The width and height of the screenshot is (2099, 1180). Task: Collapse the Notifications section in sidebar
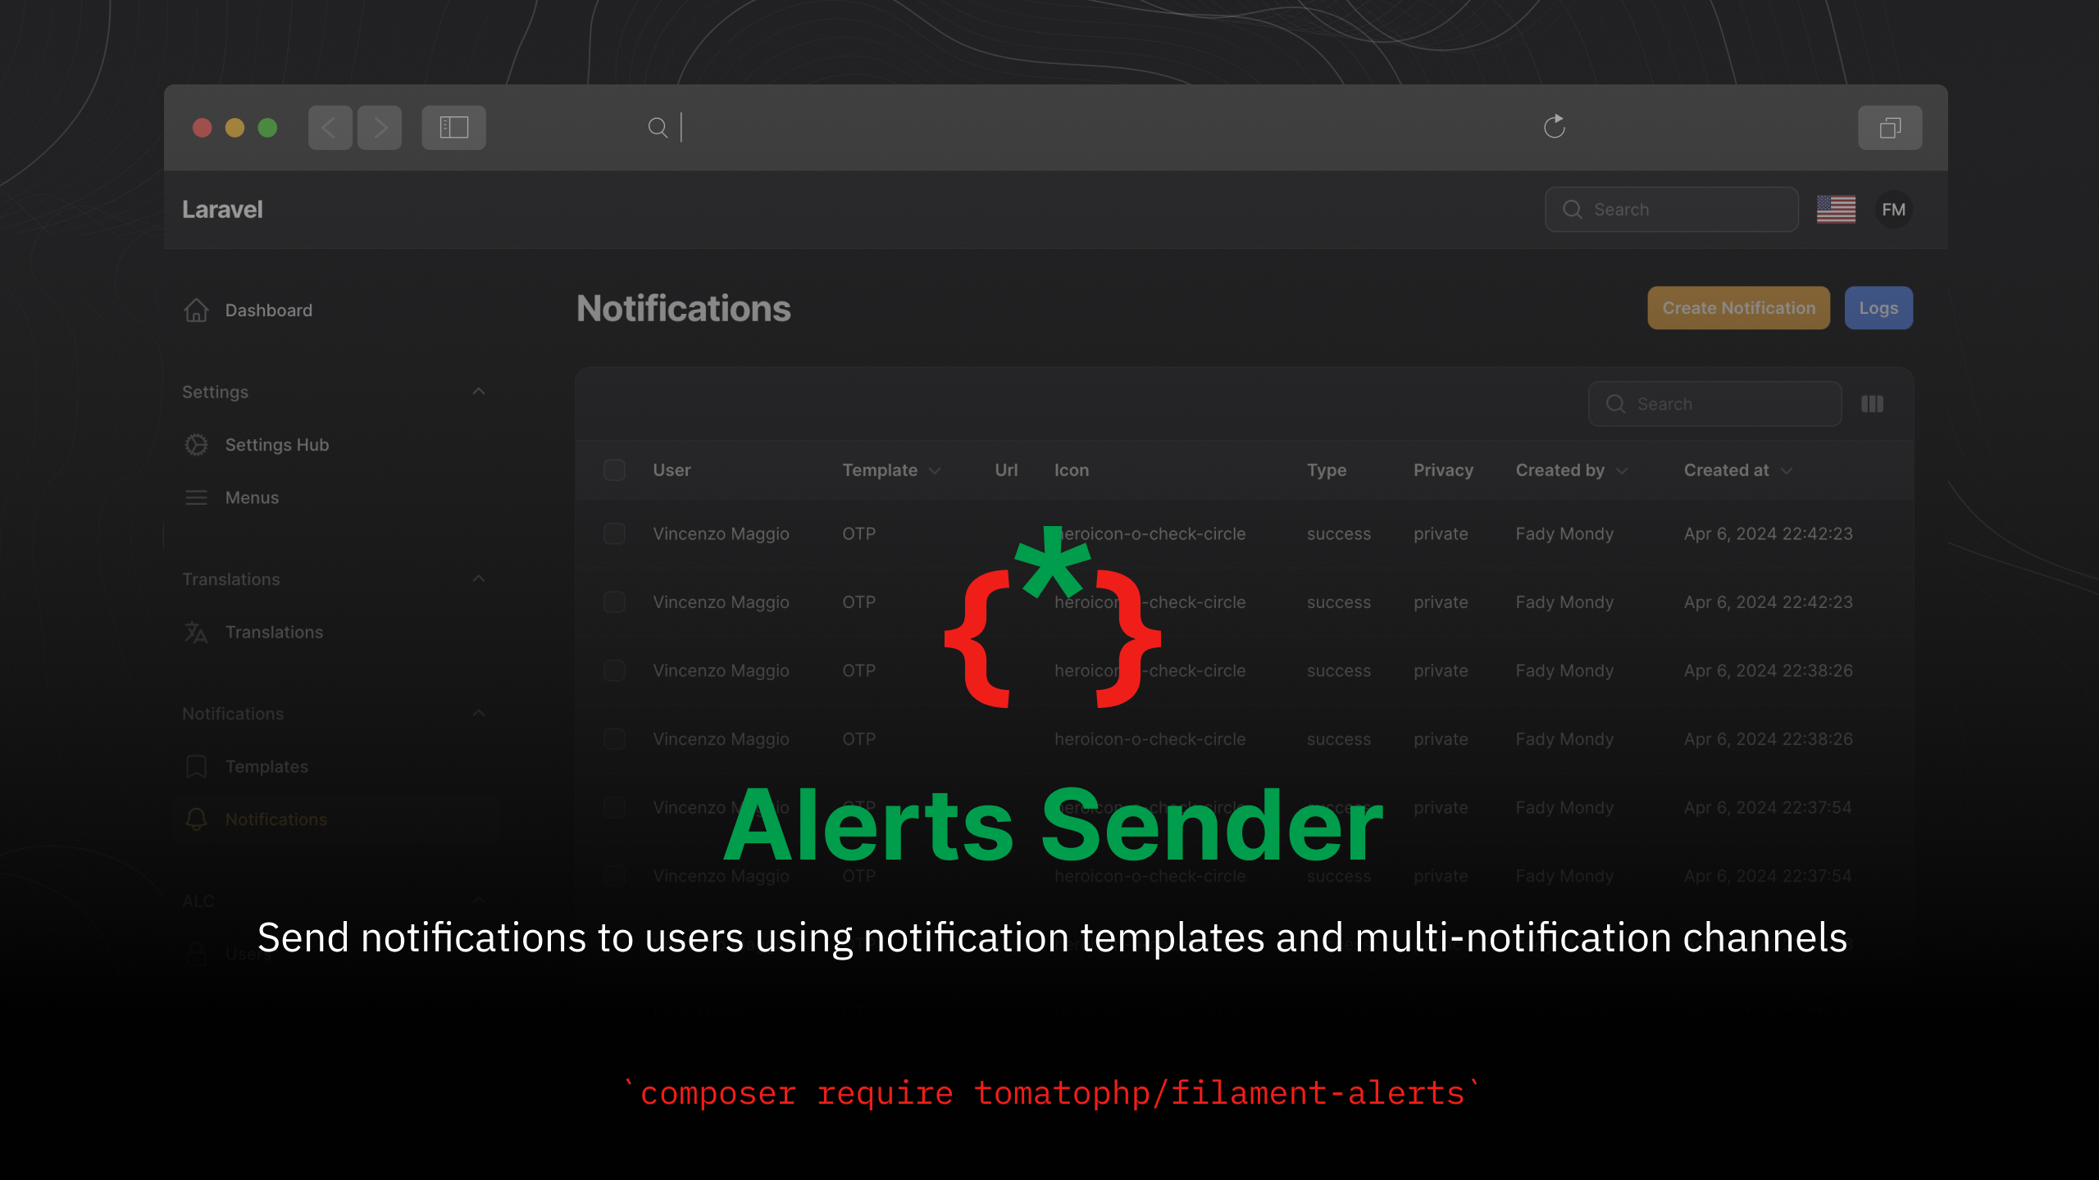tap(479, 712)
